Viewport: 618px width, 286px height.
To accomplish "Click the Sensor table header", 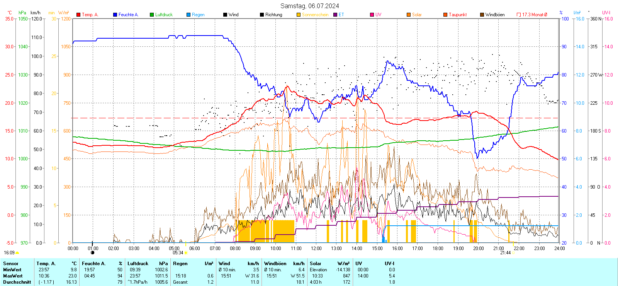I will click(11, 264).
